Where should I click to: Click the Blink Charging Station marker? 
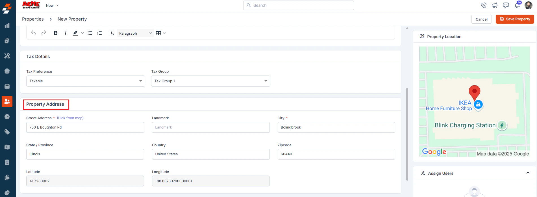pos(502,125)
